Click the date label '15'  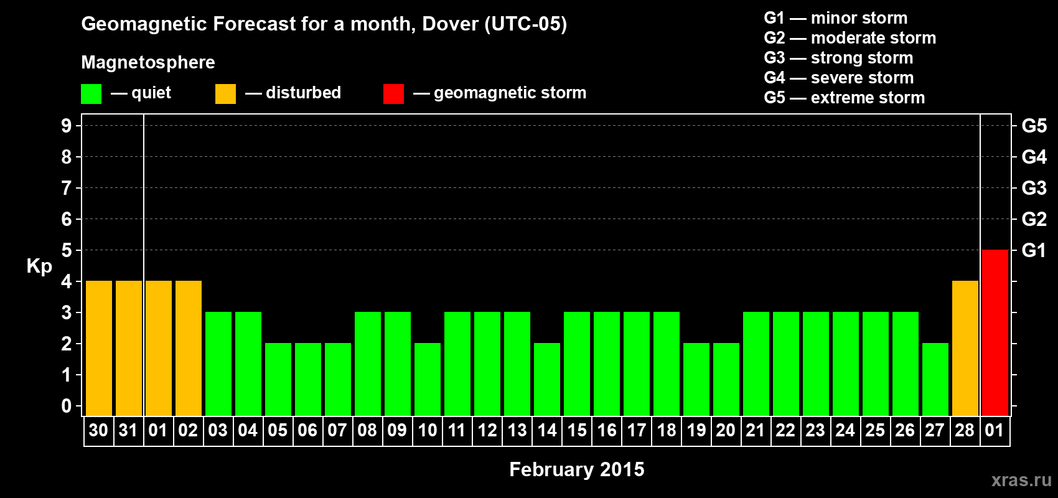577,430
